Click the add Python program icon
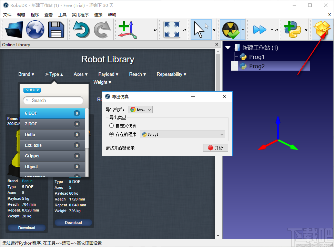Image resolution: width=334 pixels, height=247 pixels. tap(292, 30)
